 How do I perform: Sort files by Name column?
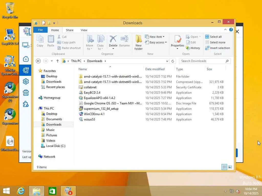pos(110,69)
